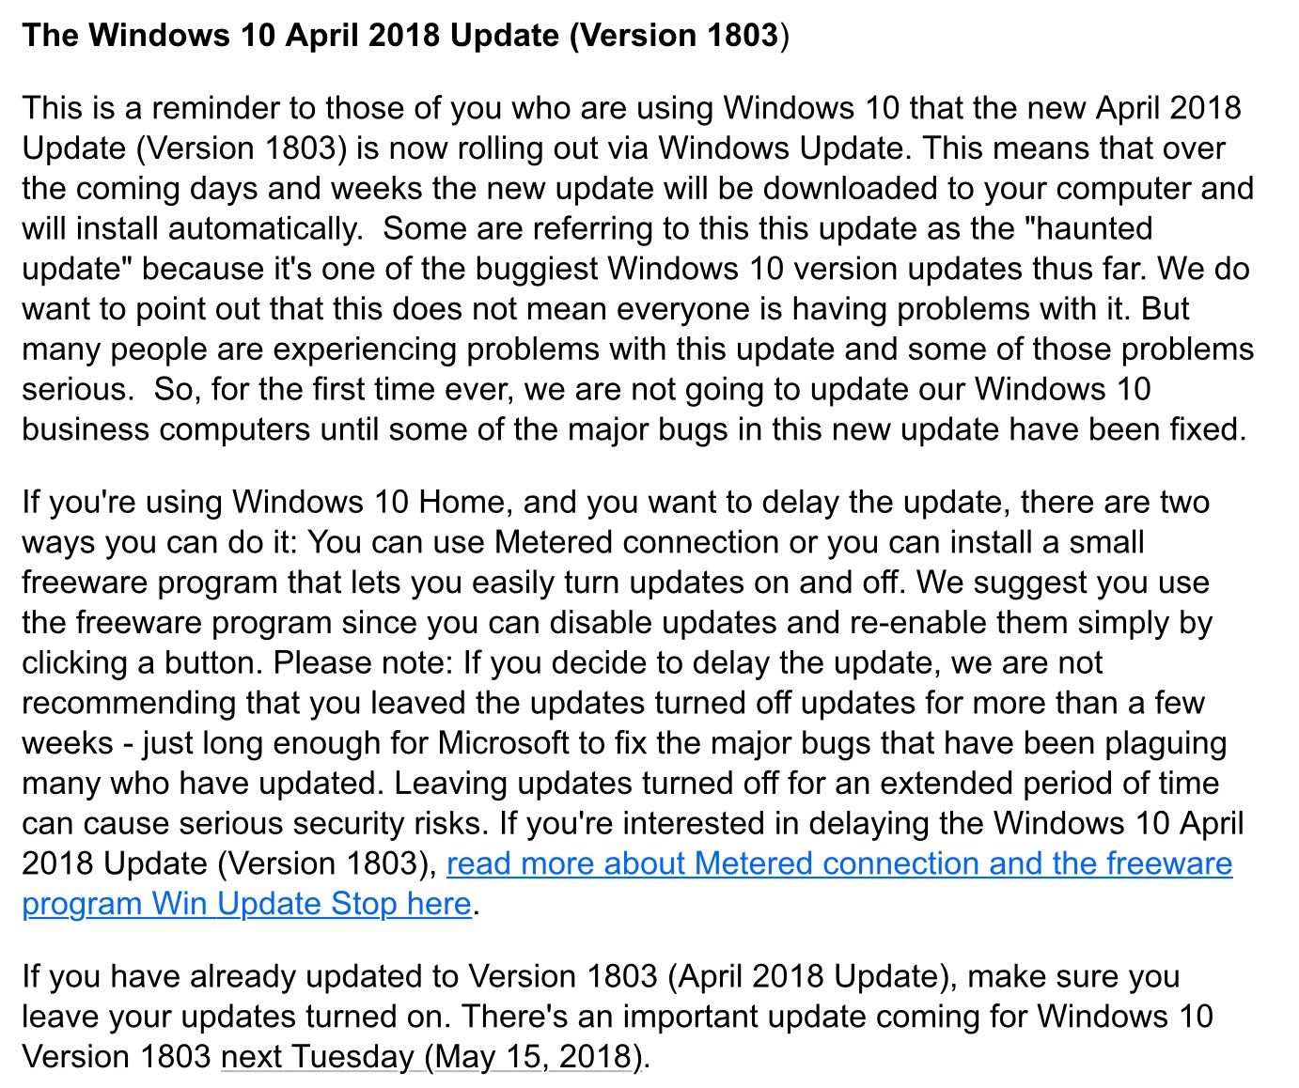1299x1088 pixels.
Task: Click the underlined 'next Tuesday' date text
Action: tap(316, 1057)
